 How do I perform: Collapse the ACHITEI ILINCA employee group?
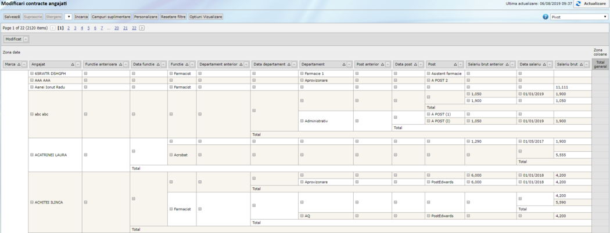[x=32, y=202]
